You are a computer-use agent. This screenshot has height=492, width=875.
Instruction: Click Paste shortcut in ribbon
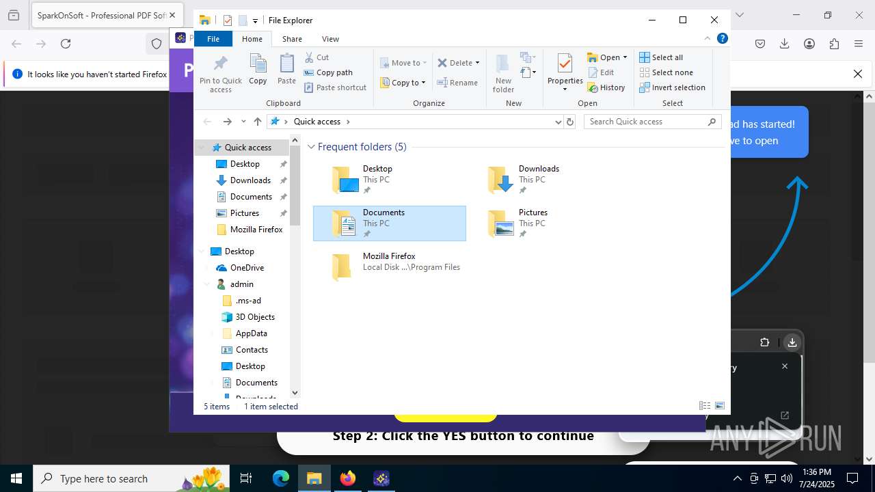[x=335, y=87]
